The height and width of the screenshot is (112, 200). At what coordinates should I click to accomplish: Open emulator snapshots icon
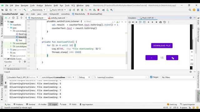point(165,22)
